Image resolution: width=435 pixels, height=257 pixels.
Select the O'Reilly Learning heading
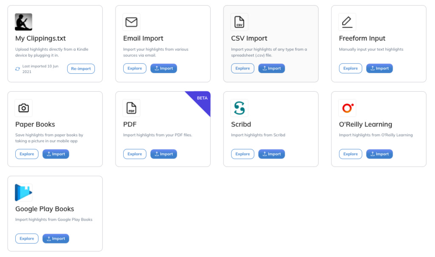365,124
